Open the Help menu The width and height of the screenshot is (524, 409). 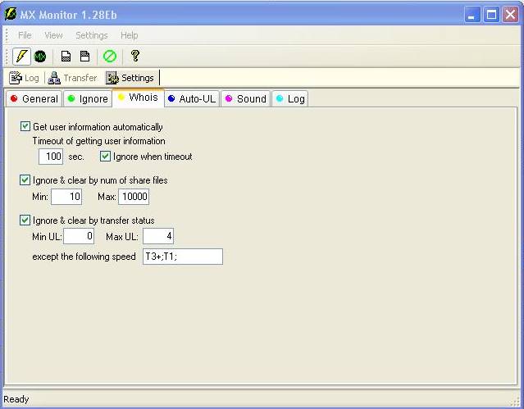[x=129, y=35]
